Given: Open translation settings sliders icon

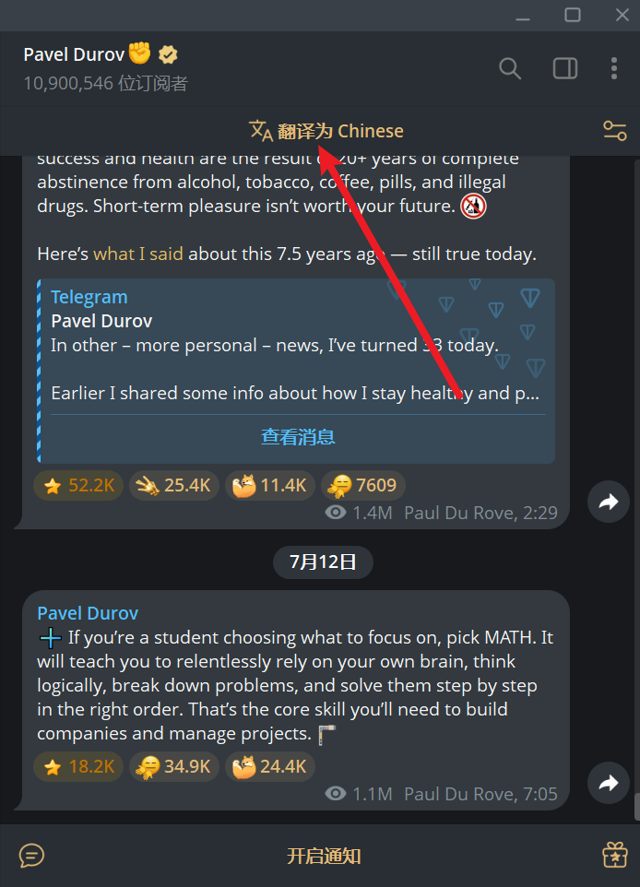Looking at the screenshot, I should tap(614, 131).
